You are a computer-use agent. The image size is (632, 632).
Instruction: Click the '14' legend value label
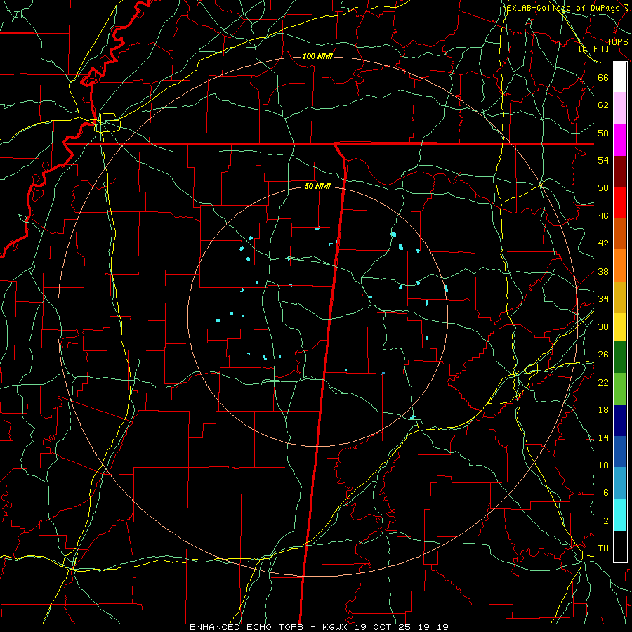pyautogui.click(x=603, y=437)
